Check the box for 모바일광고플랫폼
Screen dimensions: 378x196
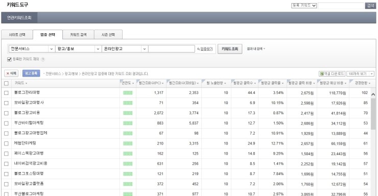[6, 184]
